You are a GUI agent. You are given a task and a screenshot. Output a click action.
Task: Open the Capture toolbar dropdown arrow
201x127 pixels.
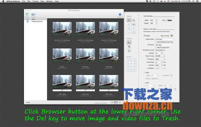36,14
